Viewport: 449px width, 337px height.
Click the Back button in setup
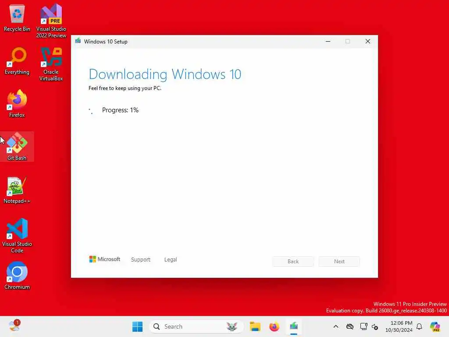click(x=293, y=262)
